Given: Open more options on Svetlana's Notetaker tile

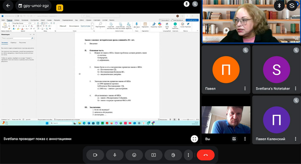Looking at the screenshot, I should coord(295,88).
